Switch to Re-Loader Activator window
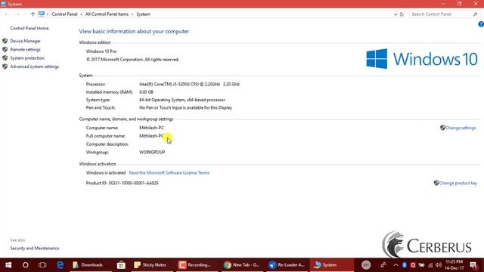Screen dimensions: 484x272 coord(287,265)
